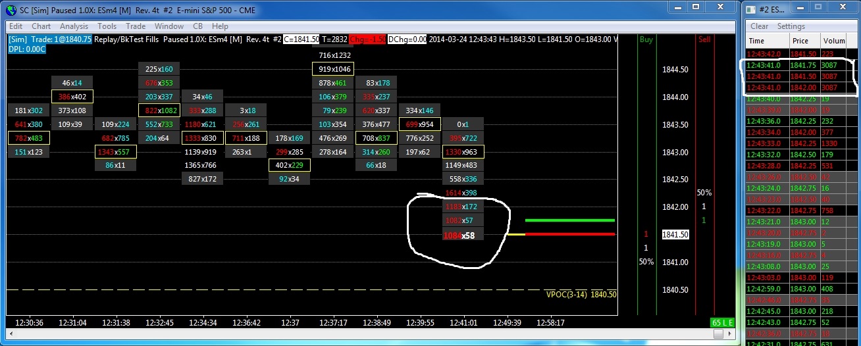Select the 708x837 footprint cell
Screen dimensions: 861x346
376,138
